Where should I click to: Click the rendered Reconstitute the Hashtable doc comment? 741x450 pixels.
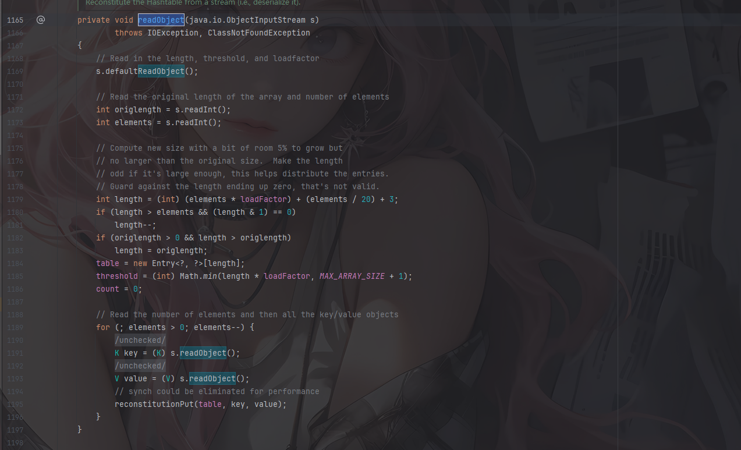(x=193, y=3)
